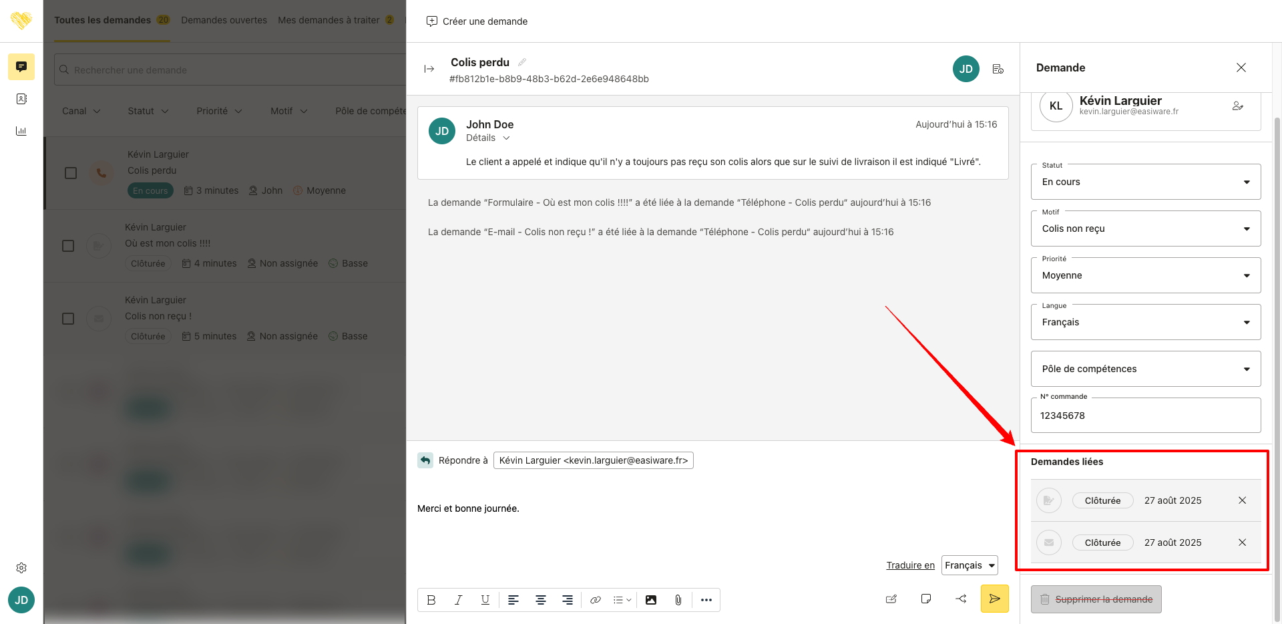Select the checkbox for Où est mon colis
The image size is (1282, 624).
[x=68, y=246]
